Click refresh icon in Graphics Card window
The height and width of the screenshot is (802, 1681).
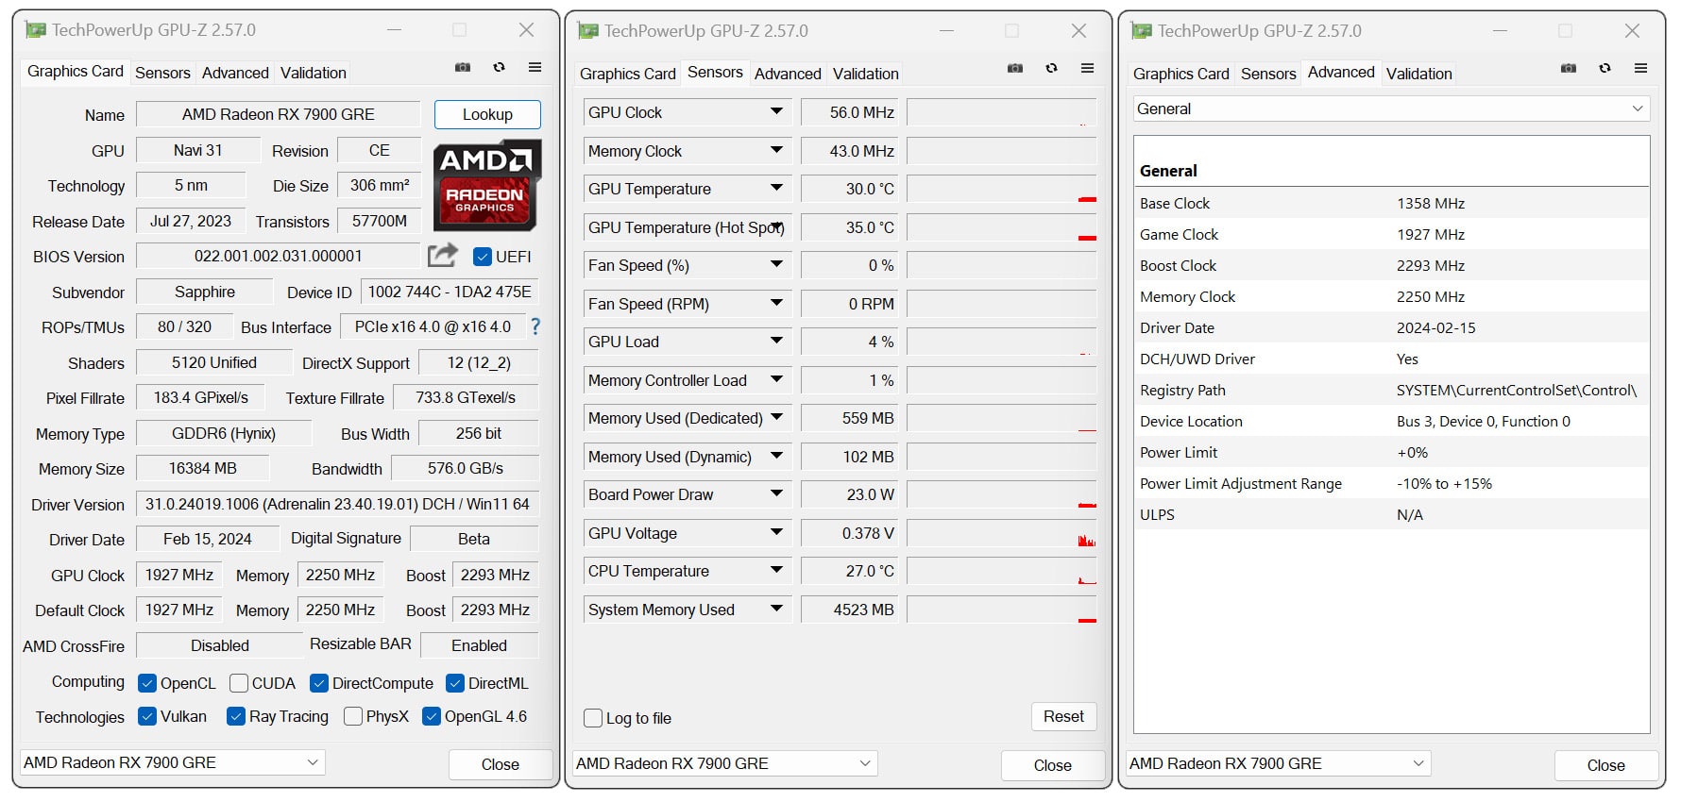[499, 68]
